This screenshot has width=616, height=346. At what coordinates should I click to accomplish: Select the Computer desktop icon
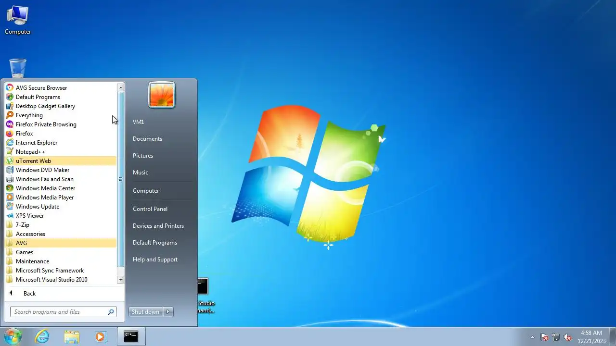18,20
